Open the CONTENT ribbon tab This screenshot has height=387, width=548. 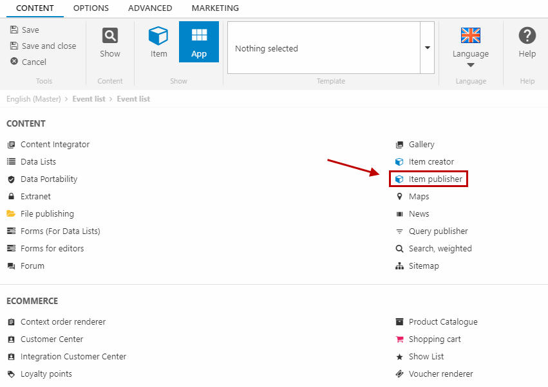[35, 8]
